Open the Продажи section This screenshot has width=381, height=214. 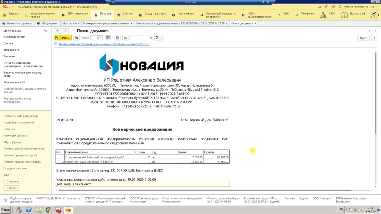pos(102,14)
